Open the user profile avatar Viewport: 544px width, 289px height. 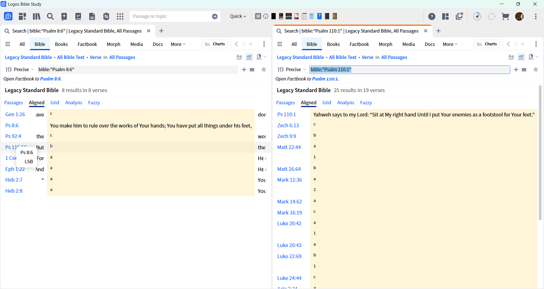(519, 16)
